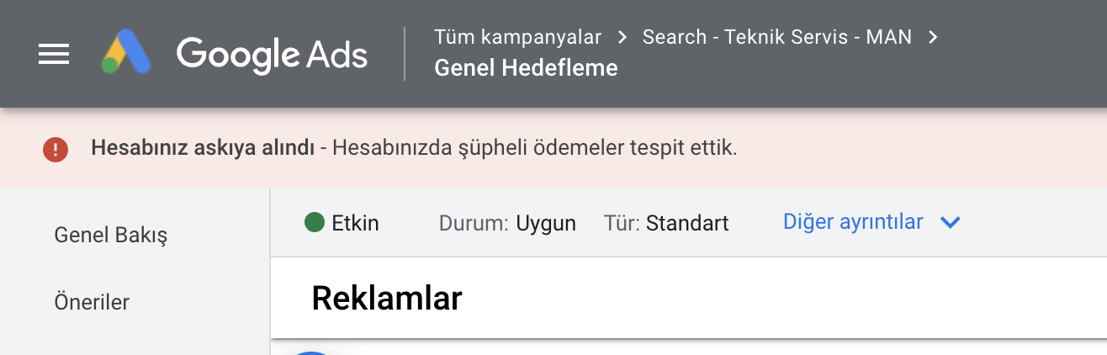Image resolution: width=1107 pixels, height=355 pixels.
Task: Open Search - Teknik Servis - MAN campaign breadcrumb
Action: 777,37
